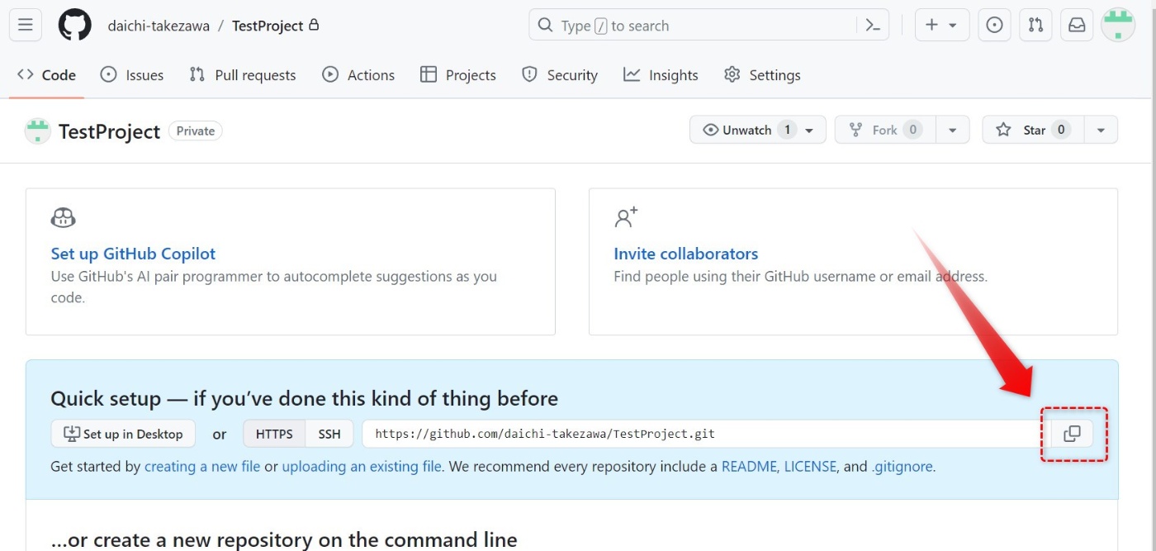Switch to the Settings tab
The image size is (1156, 551).
pos(762,75)
